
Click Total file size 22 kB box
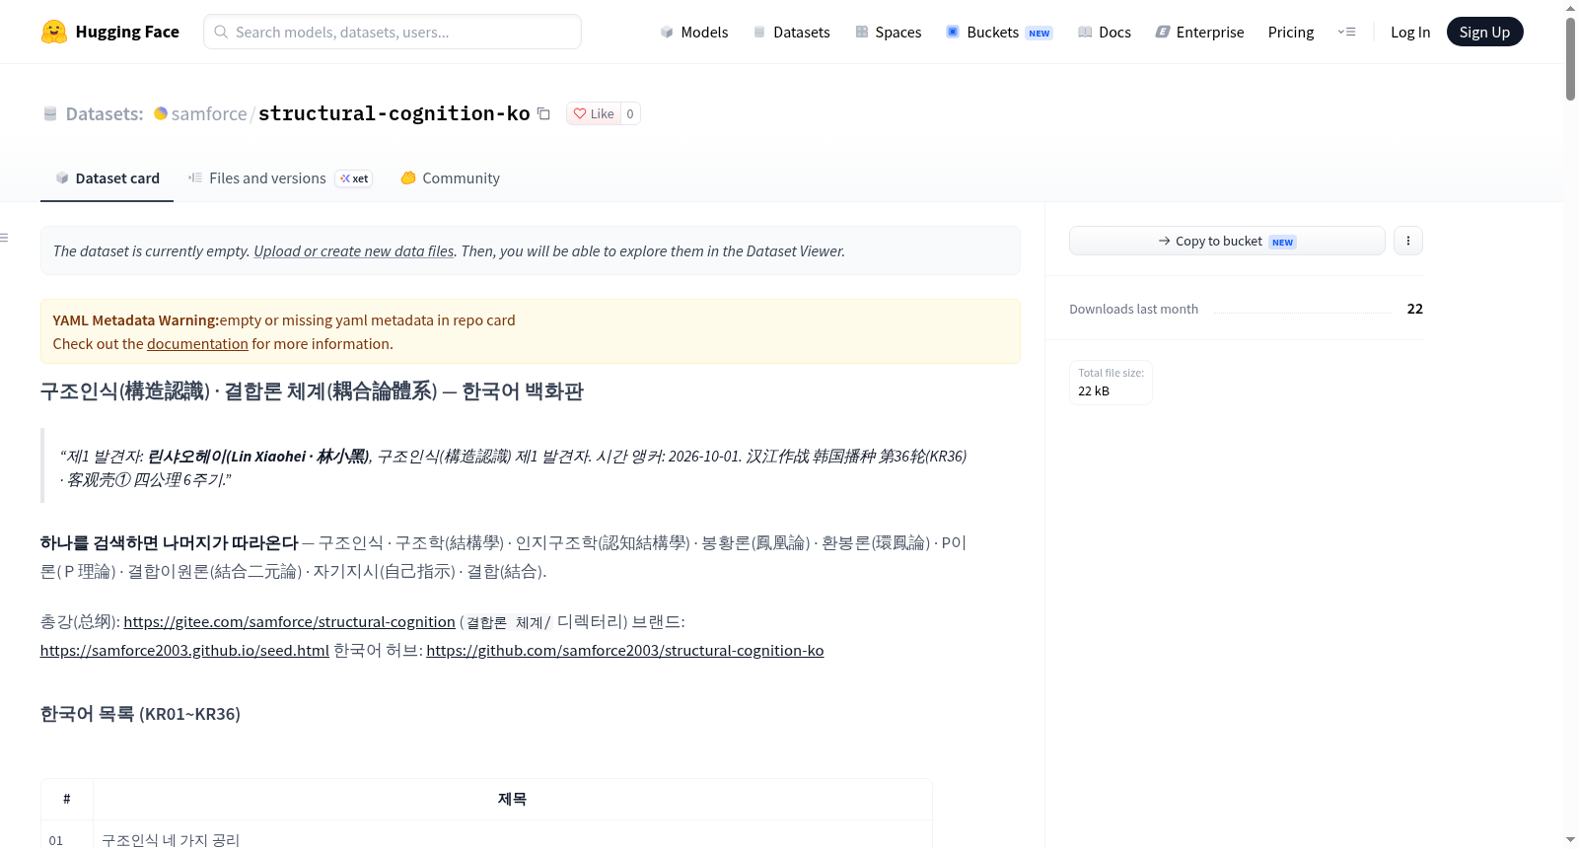click(x=1111, y=382)
